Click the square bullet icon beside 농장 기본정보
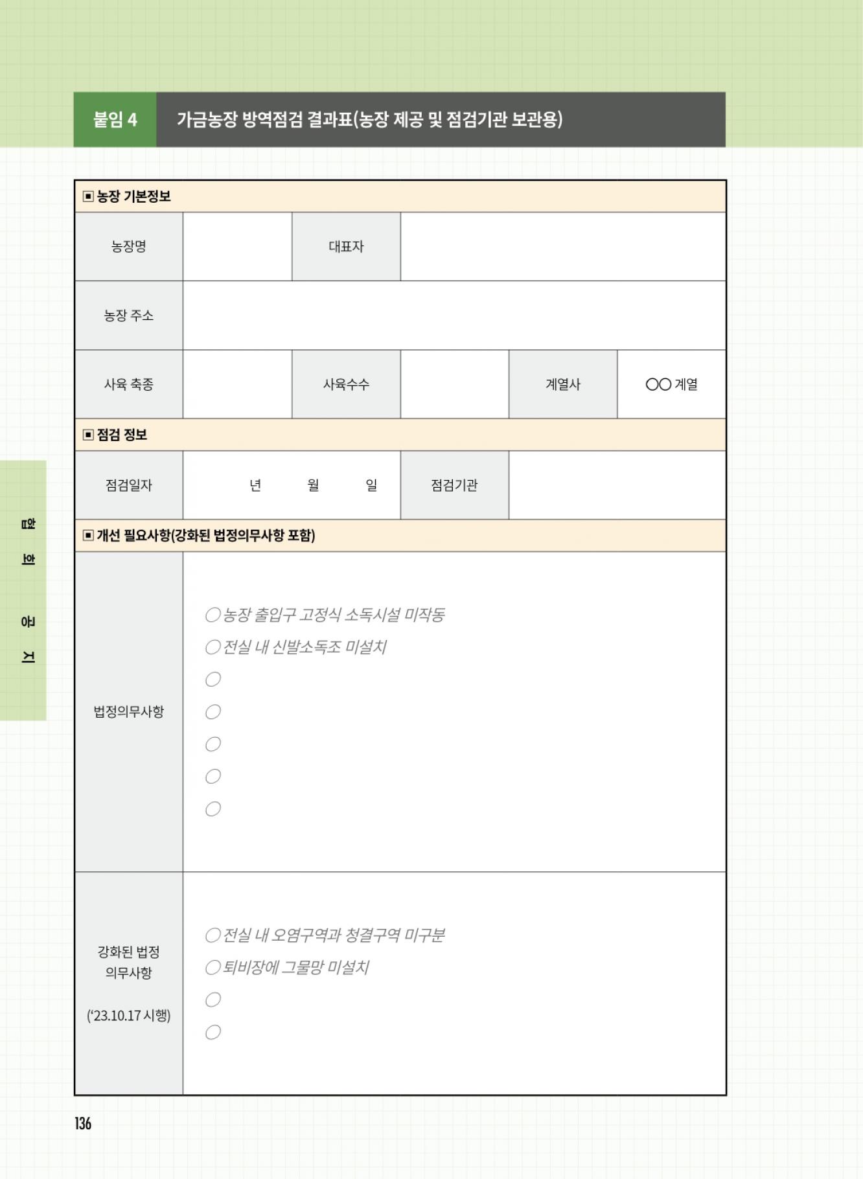Image resolution: width=863 pixels, height=1179 pixels. (89, 196)
